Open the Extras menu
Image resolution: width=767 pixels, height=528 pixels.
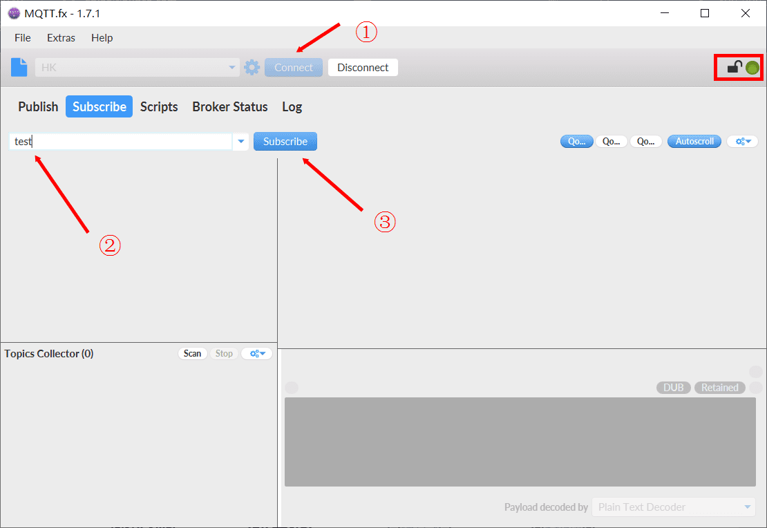(61, 38)
